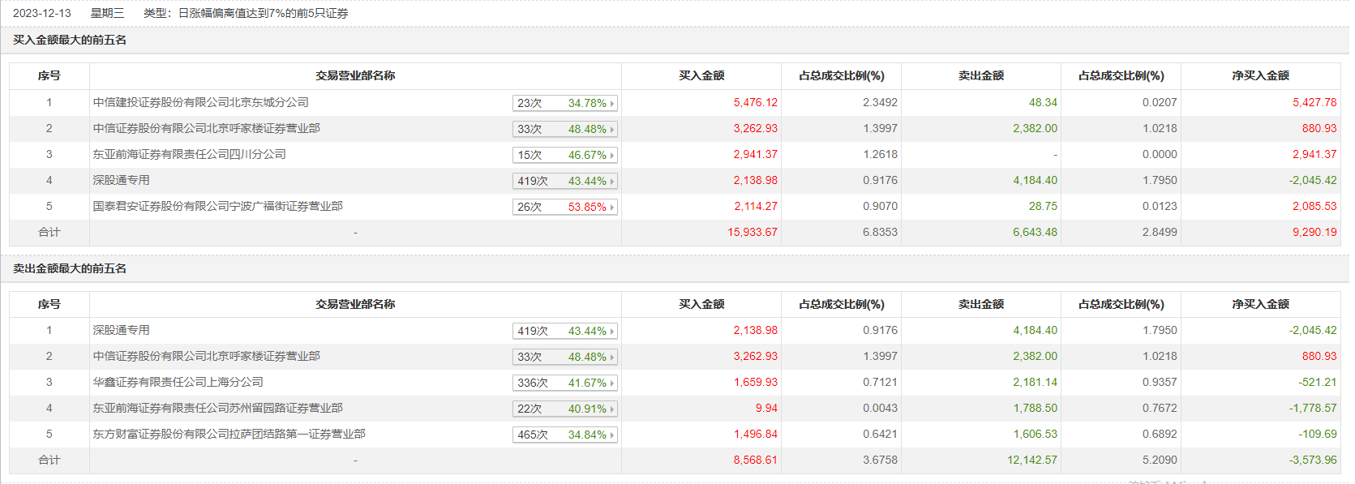The image size is (1355, 484).
Task: Click net value -1,778.57
Action: (1313, 408)
